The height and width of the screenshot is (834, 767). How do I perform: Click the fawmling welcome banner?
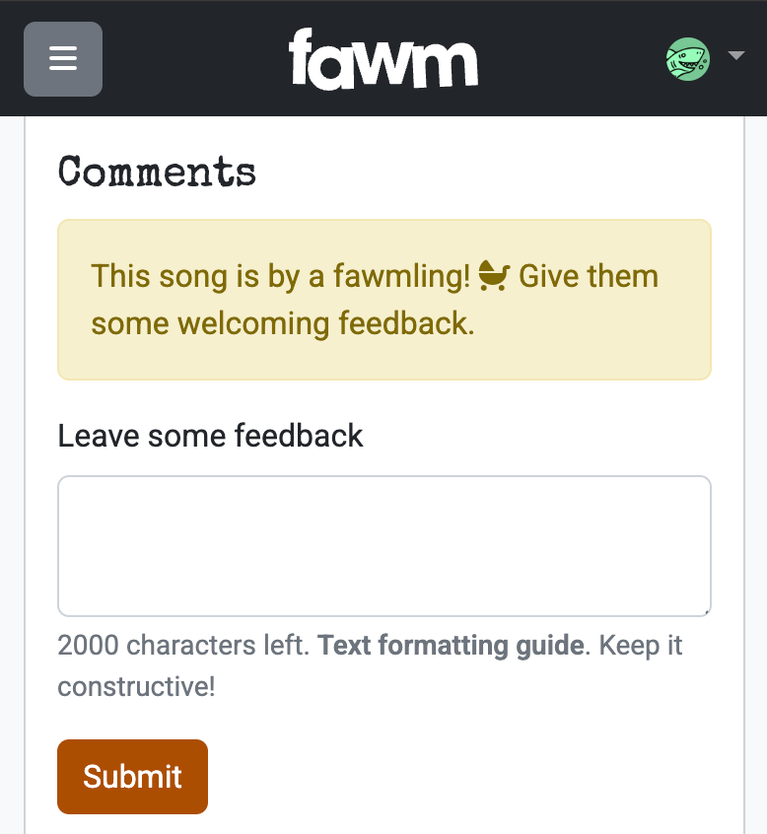[383, 299]
